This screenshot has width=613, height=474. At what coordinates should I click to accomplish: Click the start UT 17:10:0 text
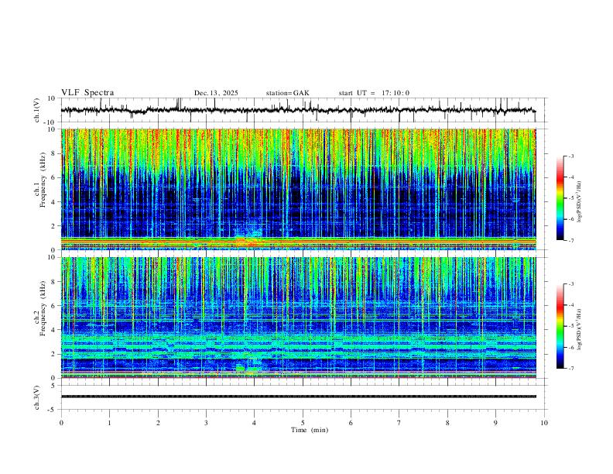(374, 93)
